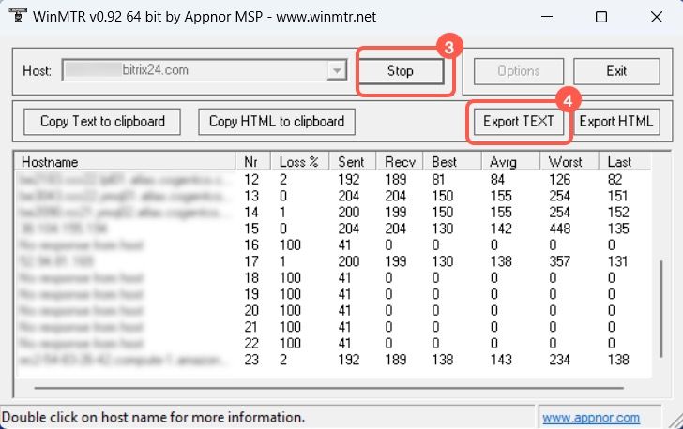Click the Best column header

point(452,162)
